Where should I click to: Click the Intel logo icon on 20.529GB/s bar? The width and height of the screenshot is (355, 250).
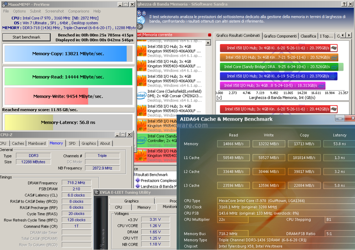click(334, 58)
